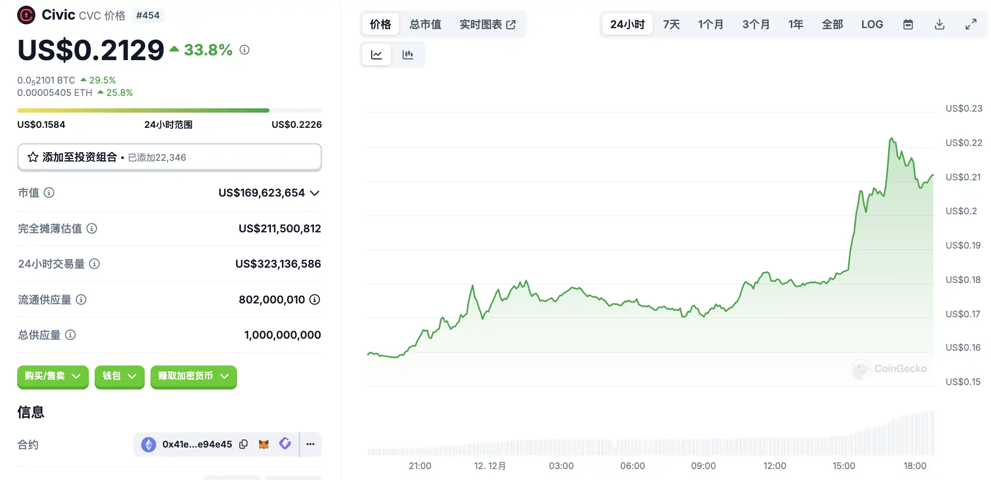Switch to the 总市值 chart tab
This screenshot has height=480, width=991.
pyautogui.click(x=425, y=24)
